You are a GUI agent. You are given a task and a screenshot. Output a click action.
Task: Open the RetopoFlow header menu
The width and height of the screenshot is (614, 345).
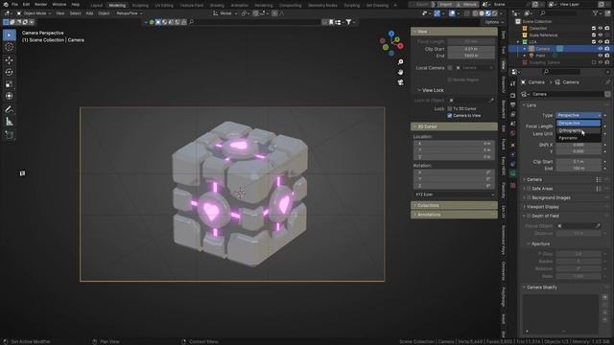(130, 13)
